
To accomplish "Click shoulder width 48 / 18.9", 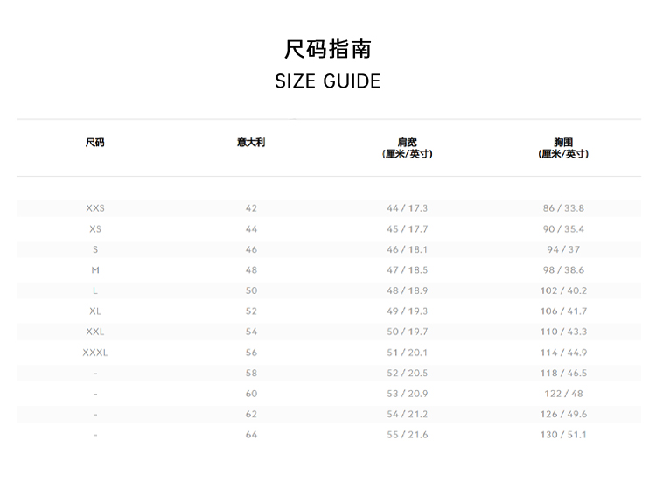I will tap(407, 290).
